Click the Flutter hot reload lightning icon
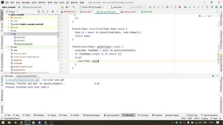 coord(171,7)
